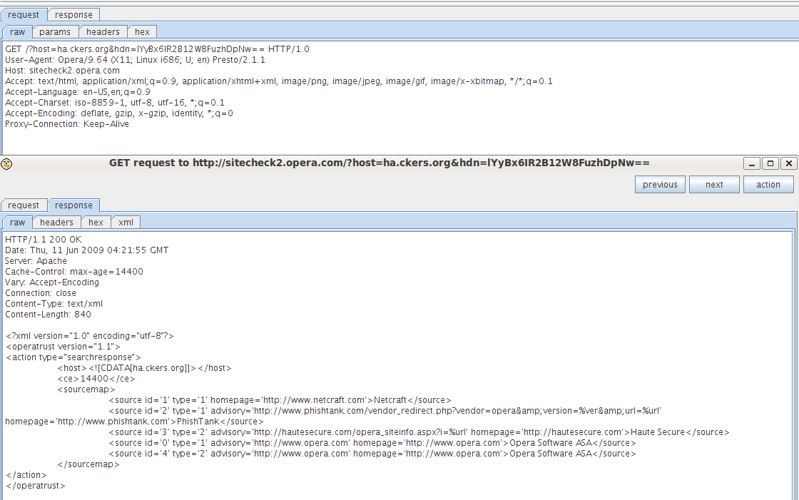Click the Cache-Control: max-age=14400 line
Image resolution: width=799 pixels, height=500 pixels.
(74, 271)
